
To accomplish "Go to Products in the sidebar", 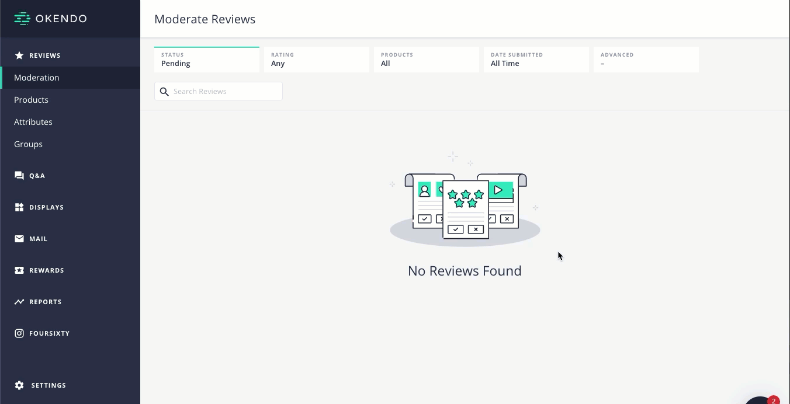I will (32, 100).
